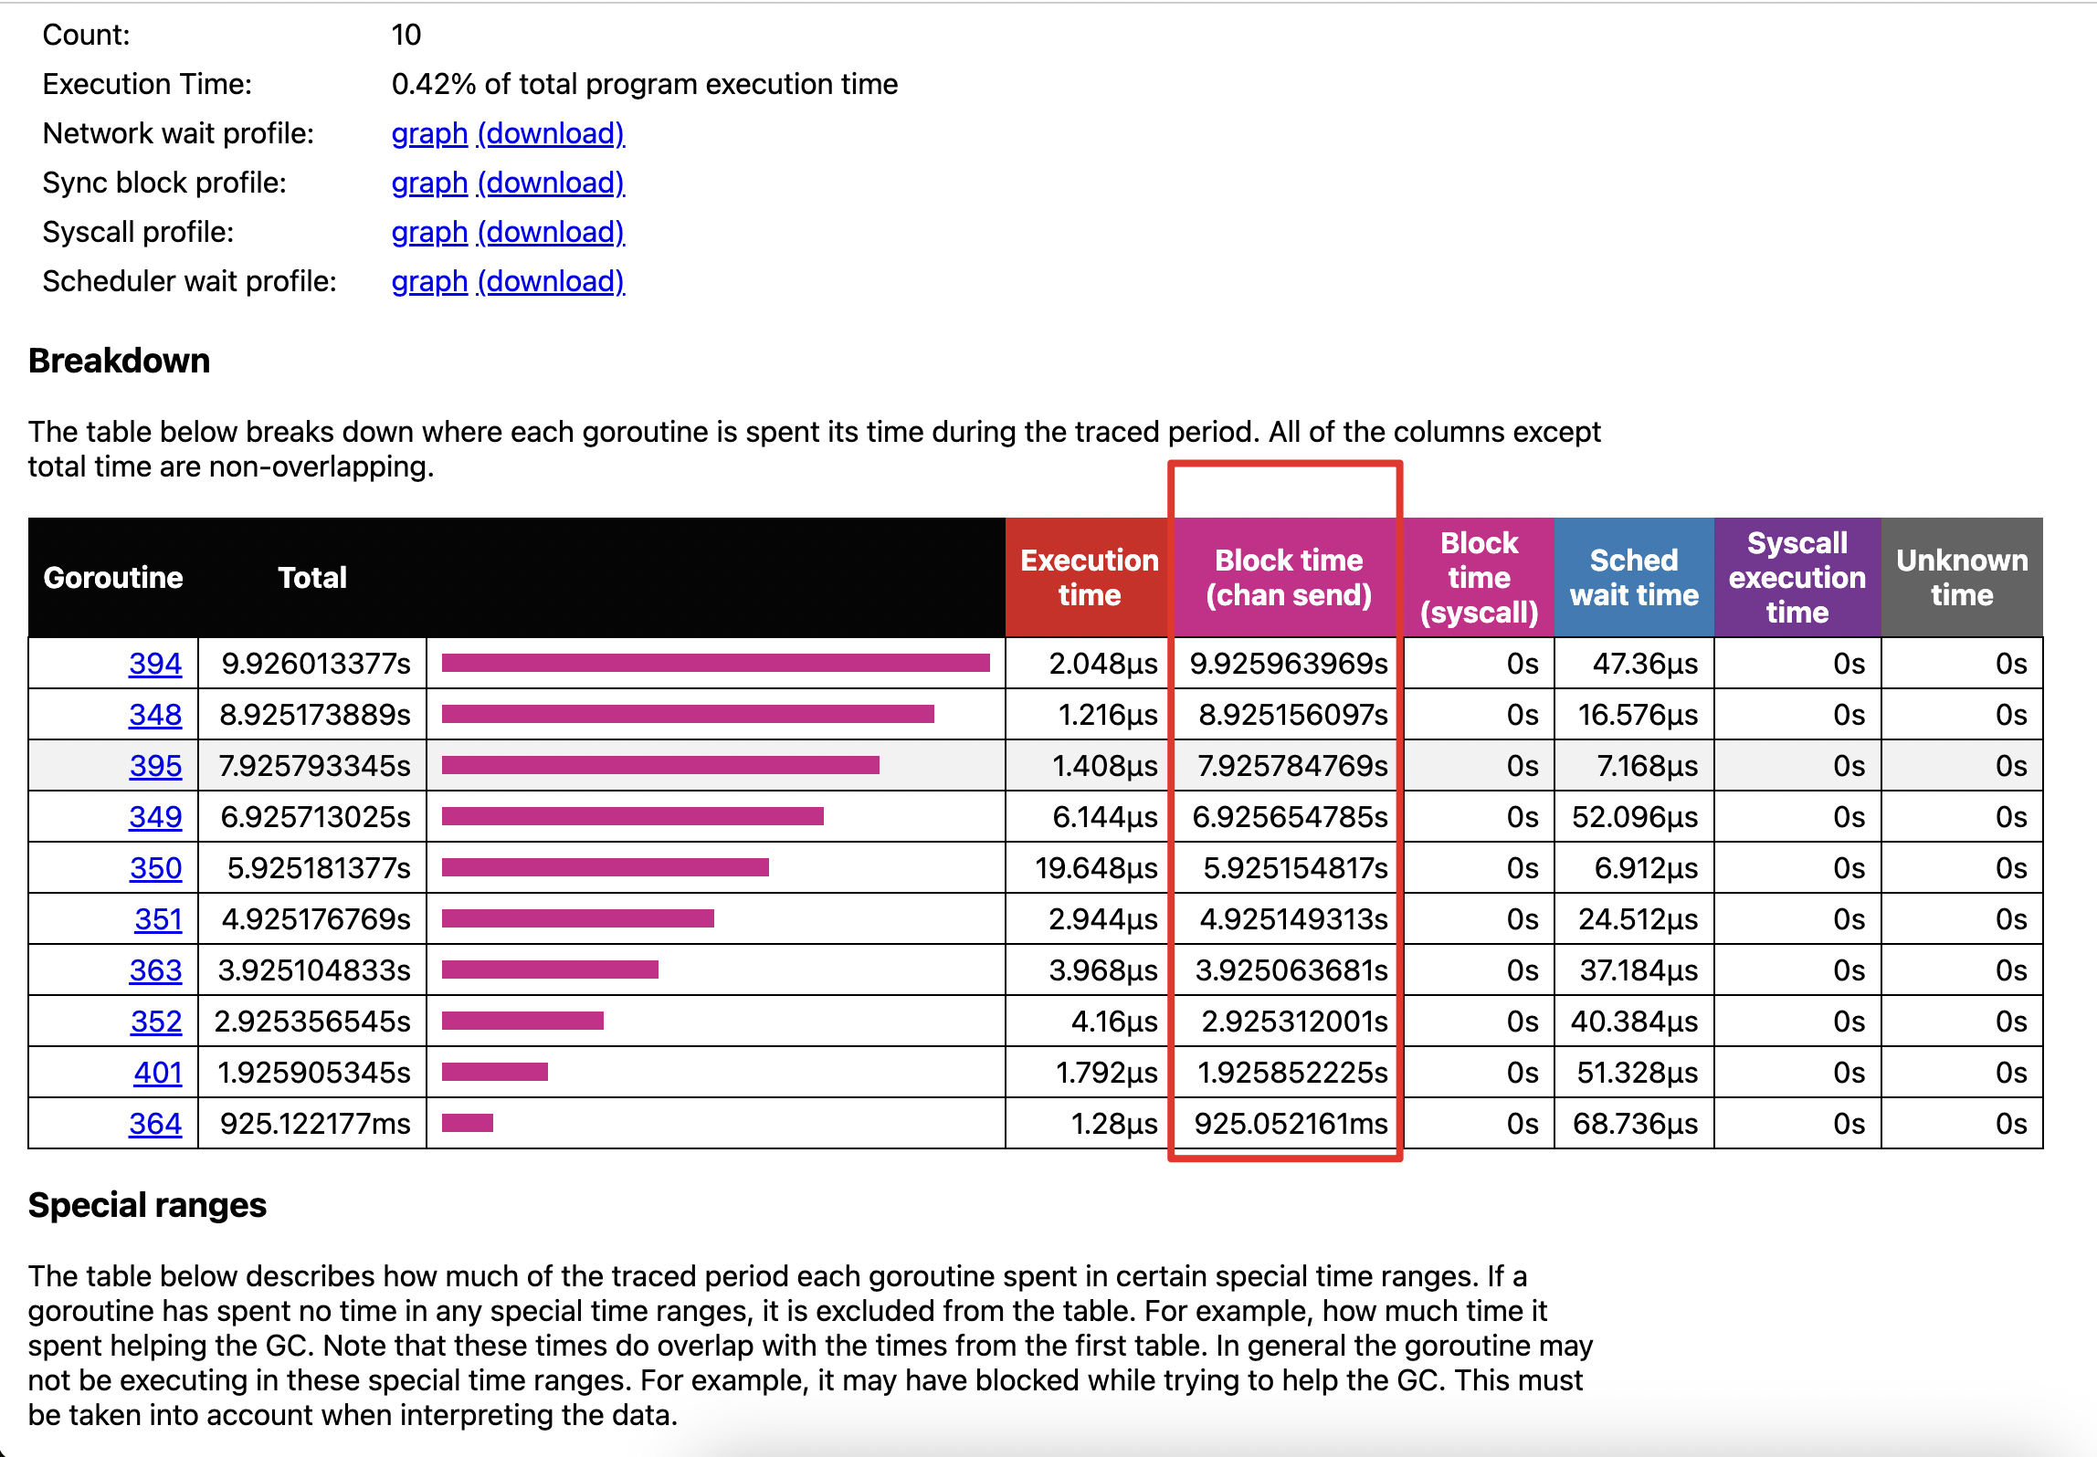2097x1457 pixels.
Task: Click the Total column header
Action: 312,578
